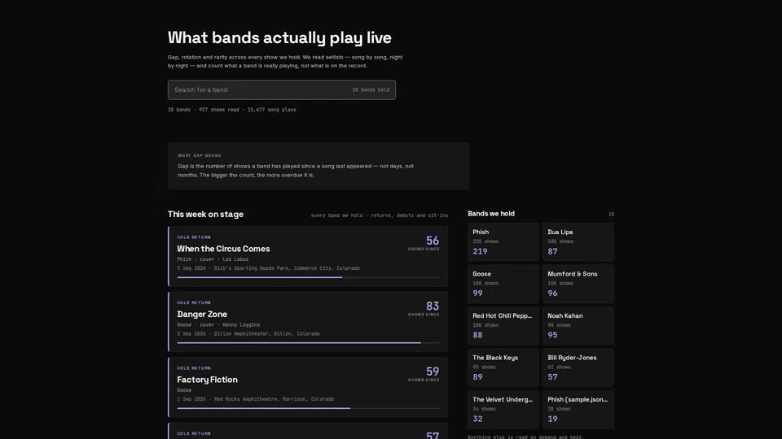Select the Red Hot Chili Peppers tile
The height and width of the screenshot is (439, 782).
503,325
